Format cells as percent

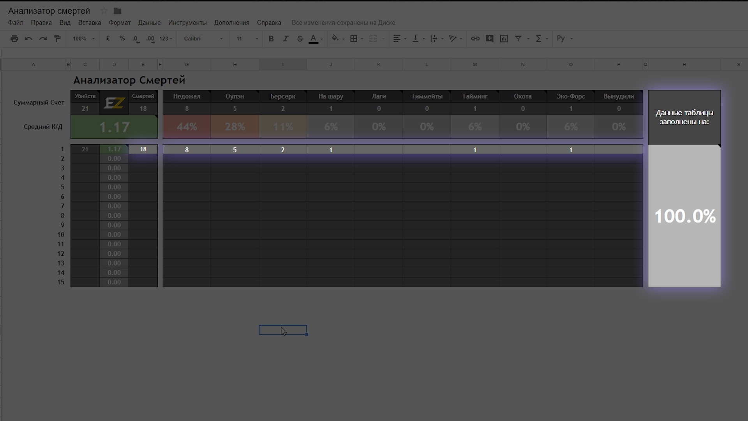point(122,39)
